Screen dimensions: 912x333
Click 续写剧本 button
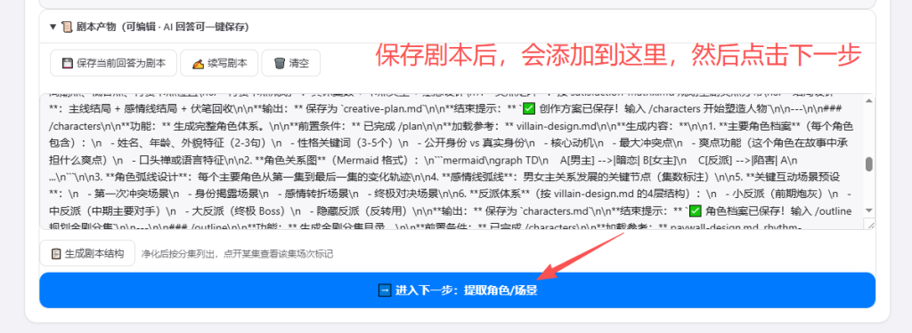click(x=219, y=63)
